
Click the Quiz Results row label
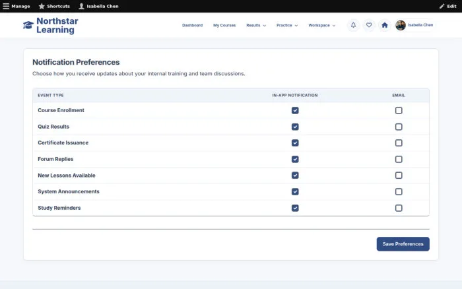point(53,127)
